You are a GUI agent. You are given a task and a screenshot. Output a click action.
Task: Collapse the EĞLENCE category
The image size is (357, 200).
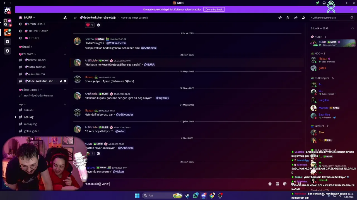click(x=27, y=54)
